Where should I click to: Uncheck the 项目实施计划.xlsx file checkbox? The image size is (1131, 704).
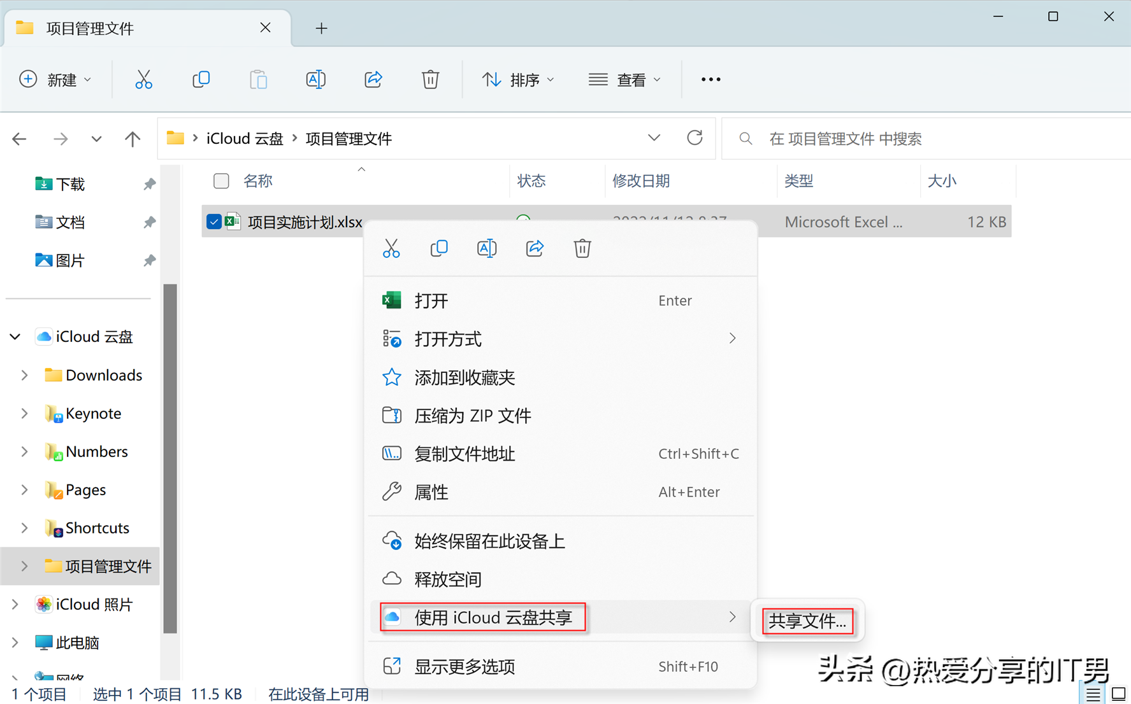tap(214, 222)
